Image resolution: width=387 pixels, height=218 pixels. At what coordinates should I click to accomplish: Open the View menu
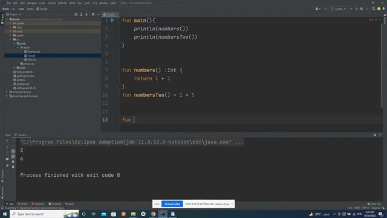22,3
